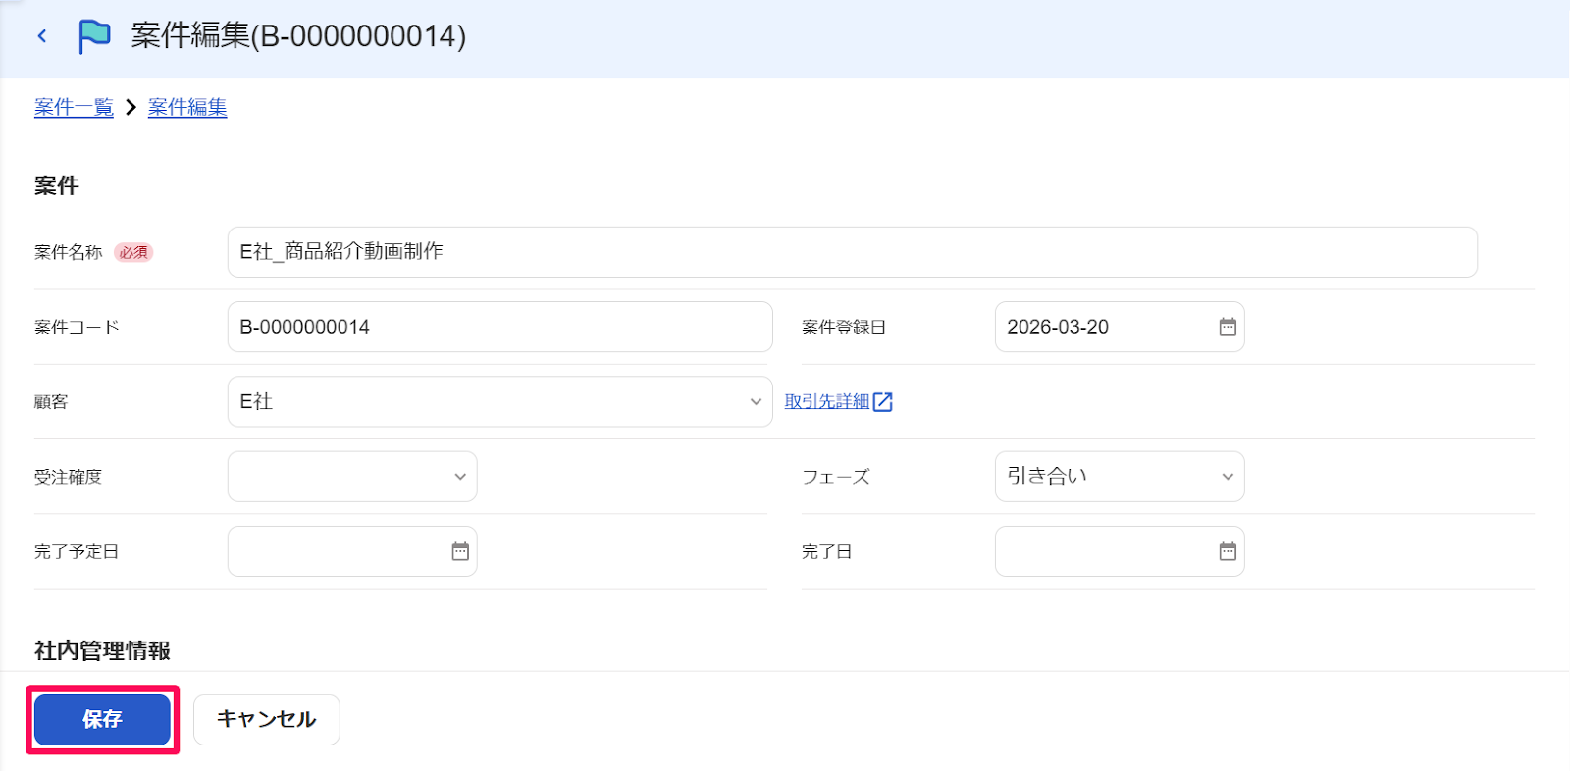Open the 受注確度 dropdown
The image size is (1570, 771).
(352, 477)
